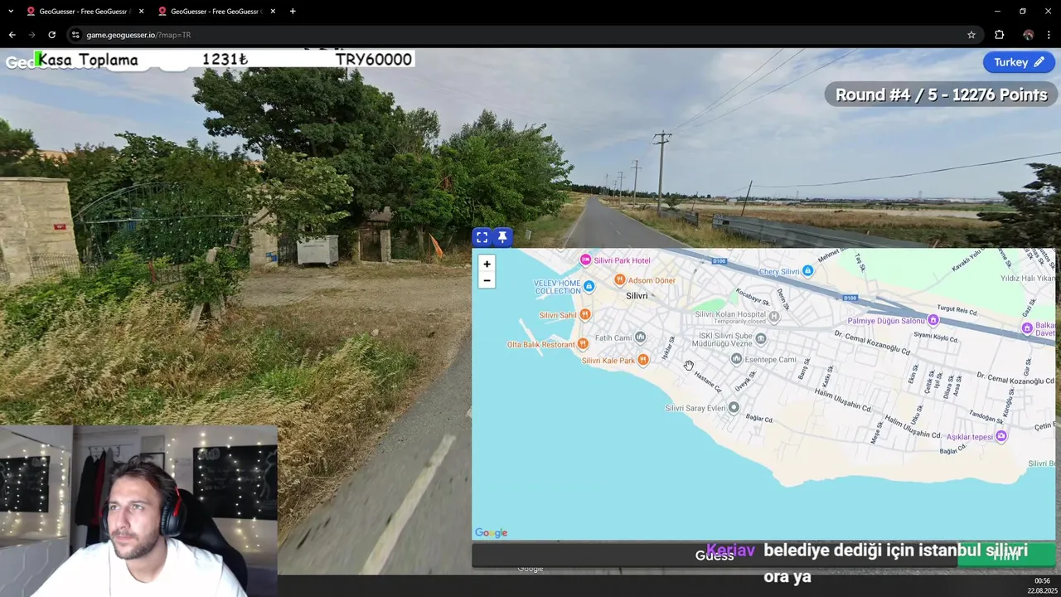Expand the map to fullscreen
The width and height of the screenshot is (1061, 597).
click(x=482, y=237)
